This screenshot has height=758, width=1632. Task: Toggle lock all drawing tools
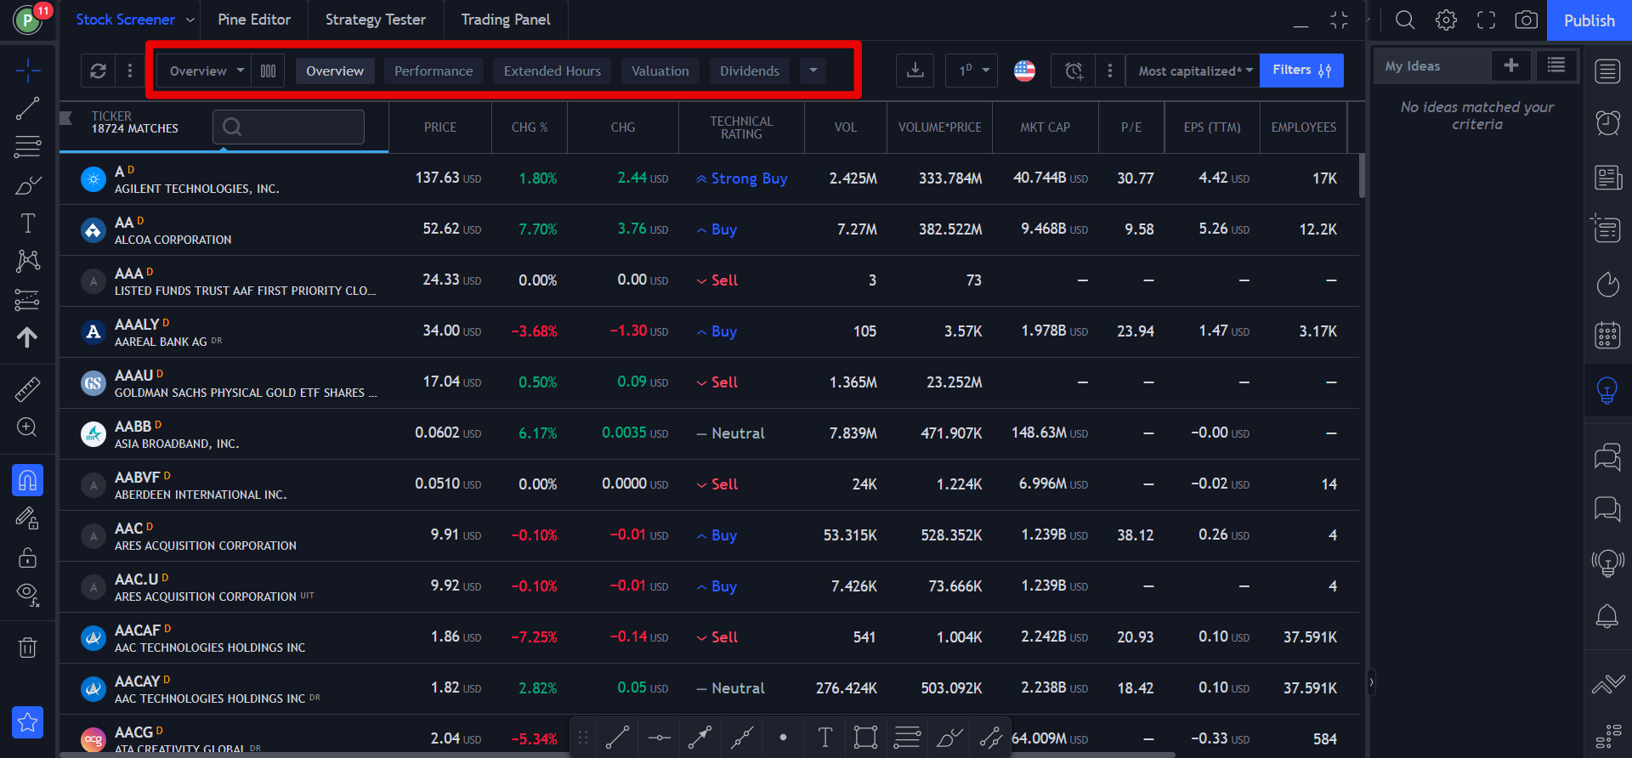pos(27,557)
